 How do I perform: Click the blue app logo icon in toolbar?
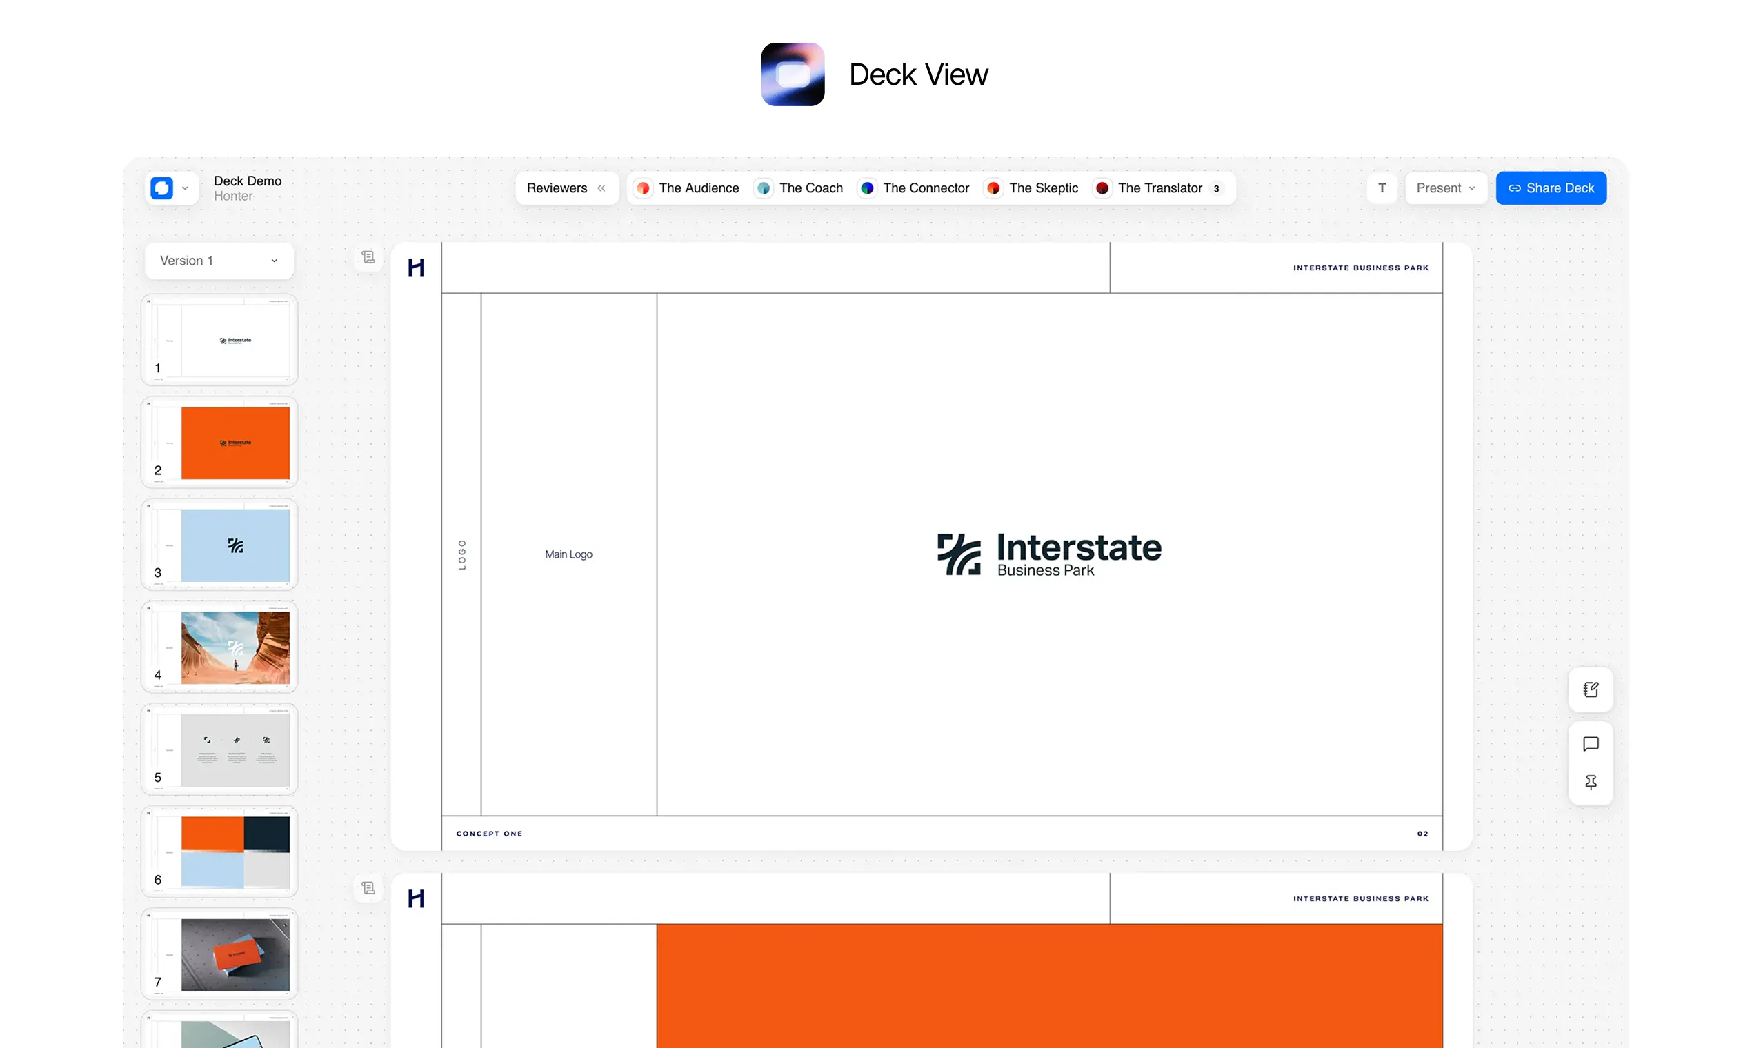(162, 188)
